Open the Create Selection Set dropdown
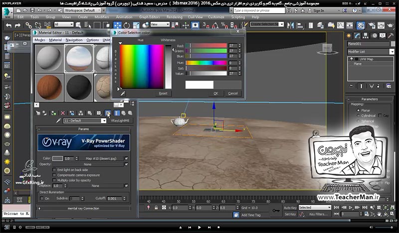The height and width of the screenshot is (233, 399). 267,24
